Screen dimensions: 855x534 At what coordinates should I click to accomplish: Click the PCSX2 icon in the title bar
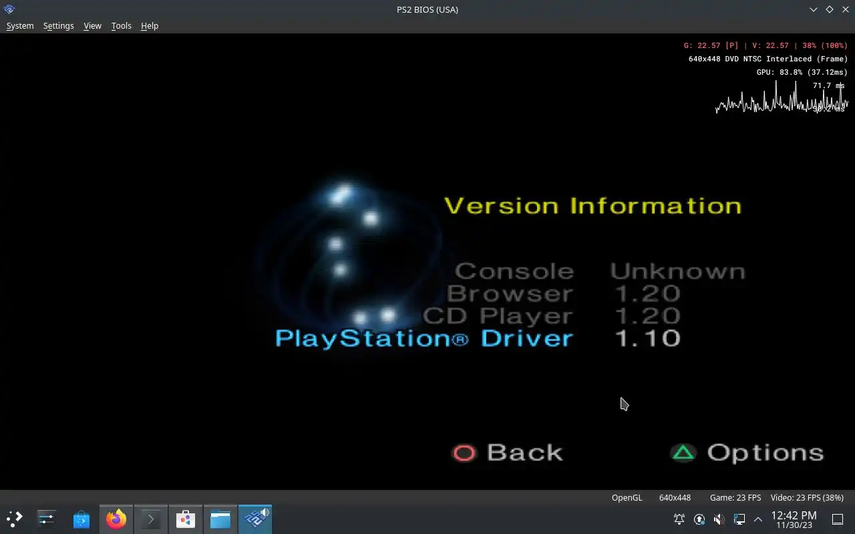click(9, 9)
